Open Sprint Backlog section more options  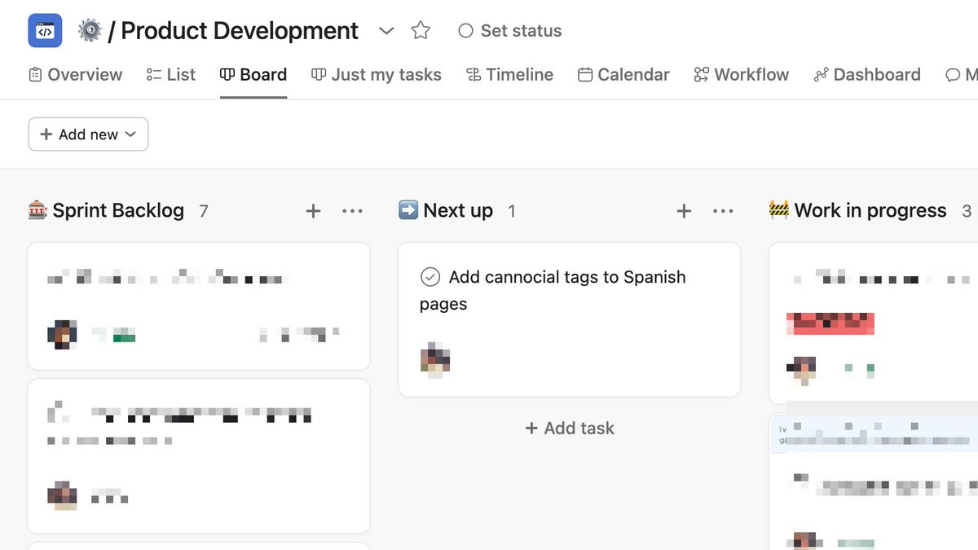pos(352,211)
